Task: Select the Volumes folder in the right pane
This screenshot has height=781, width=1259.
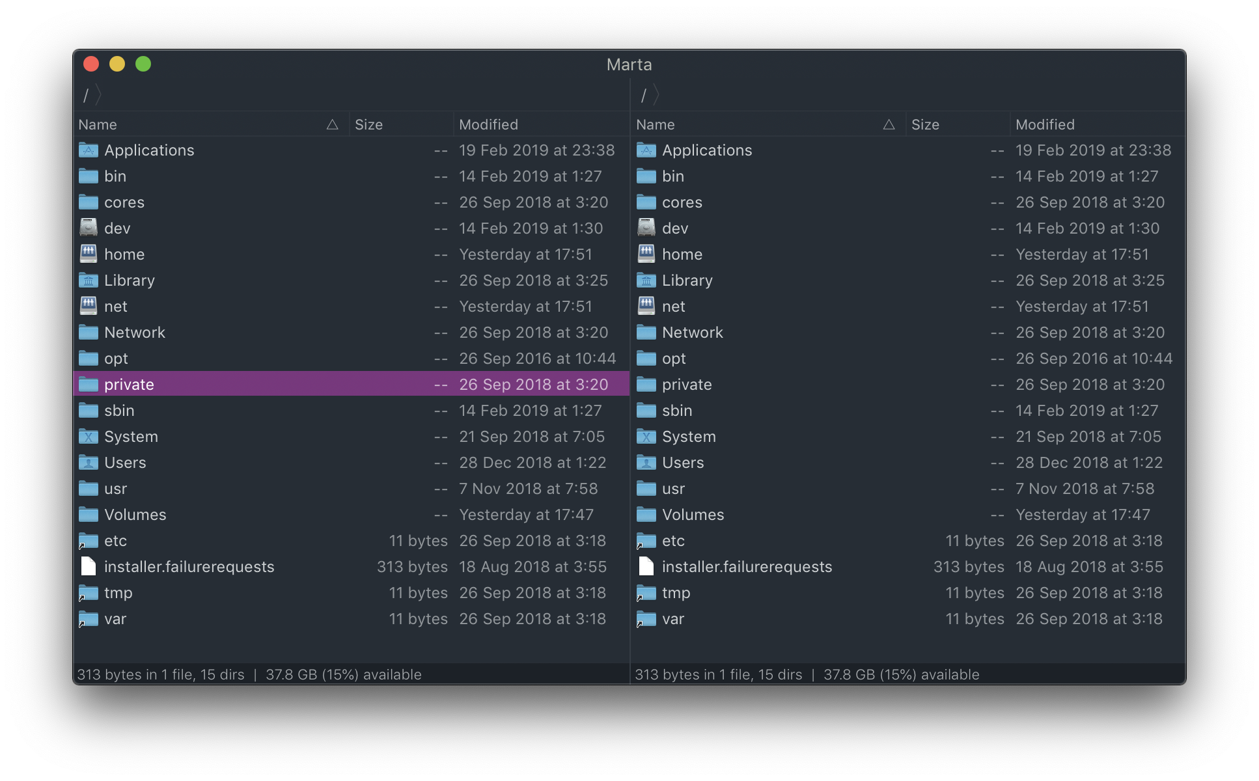Action: click(x=693, y=514)
